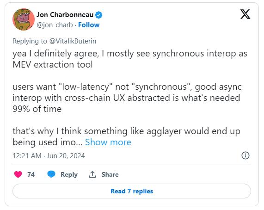Viewport: 264px width, 210px height.
Task: Follow @jon_charb
Action: click(89, 25)
